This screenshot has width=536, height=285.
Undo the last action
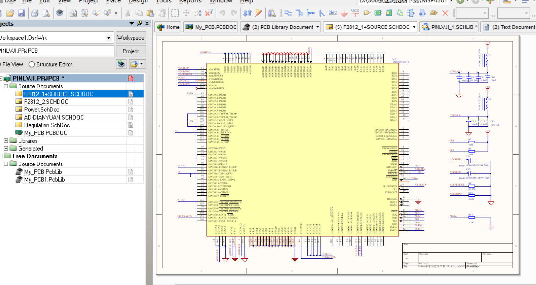pos(222,13)
